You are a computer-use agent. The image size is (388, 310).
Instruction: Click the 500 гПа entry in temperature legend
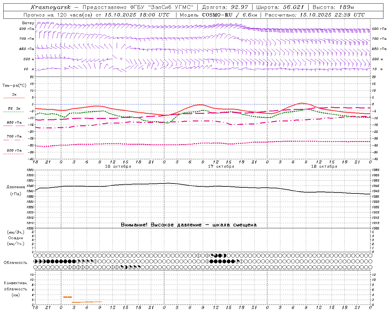pos(14,150)
